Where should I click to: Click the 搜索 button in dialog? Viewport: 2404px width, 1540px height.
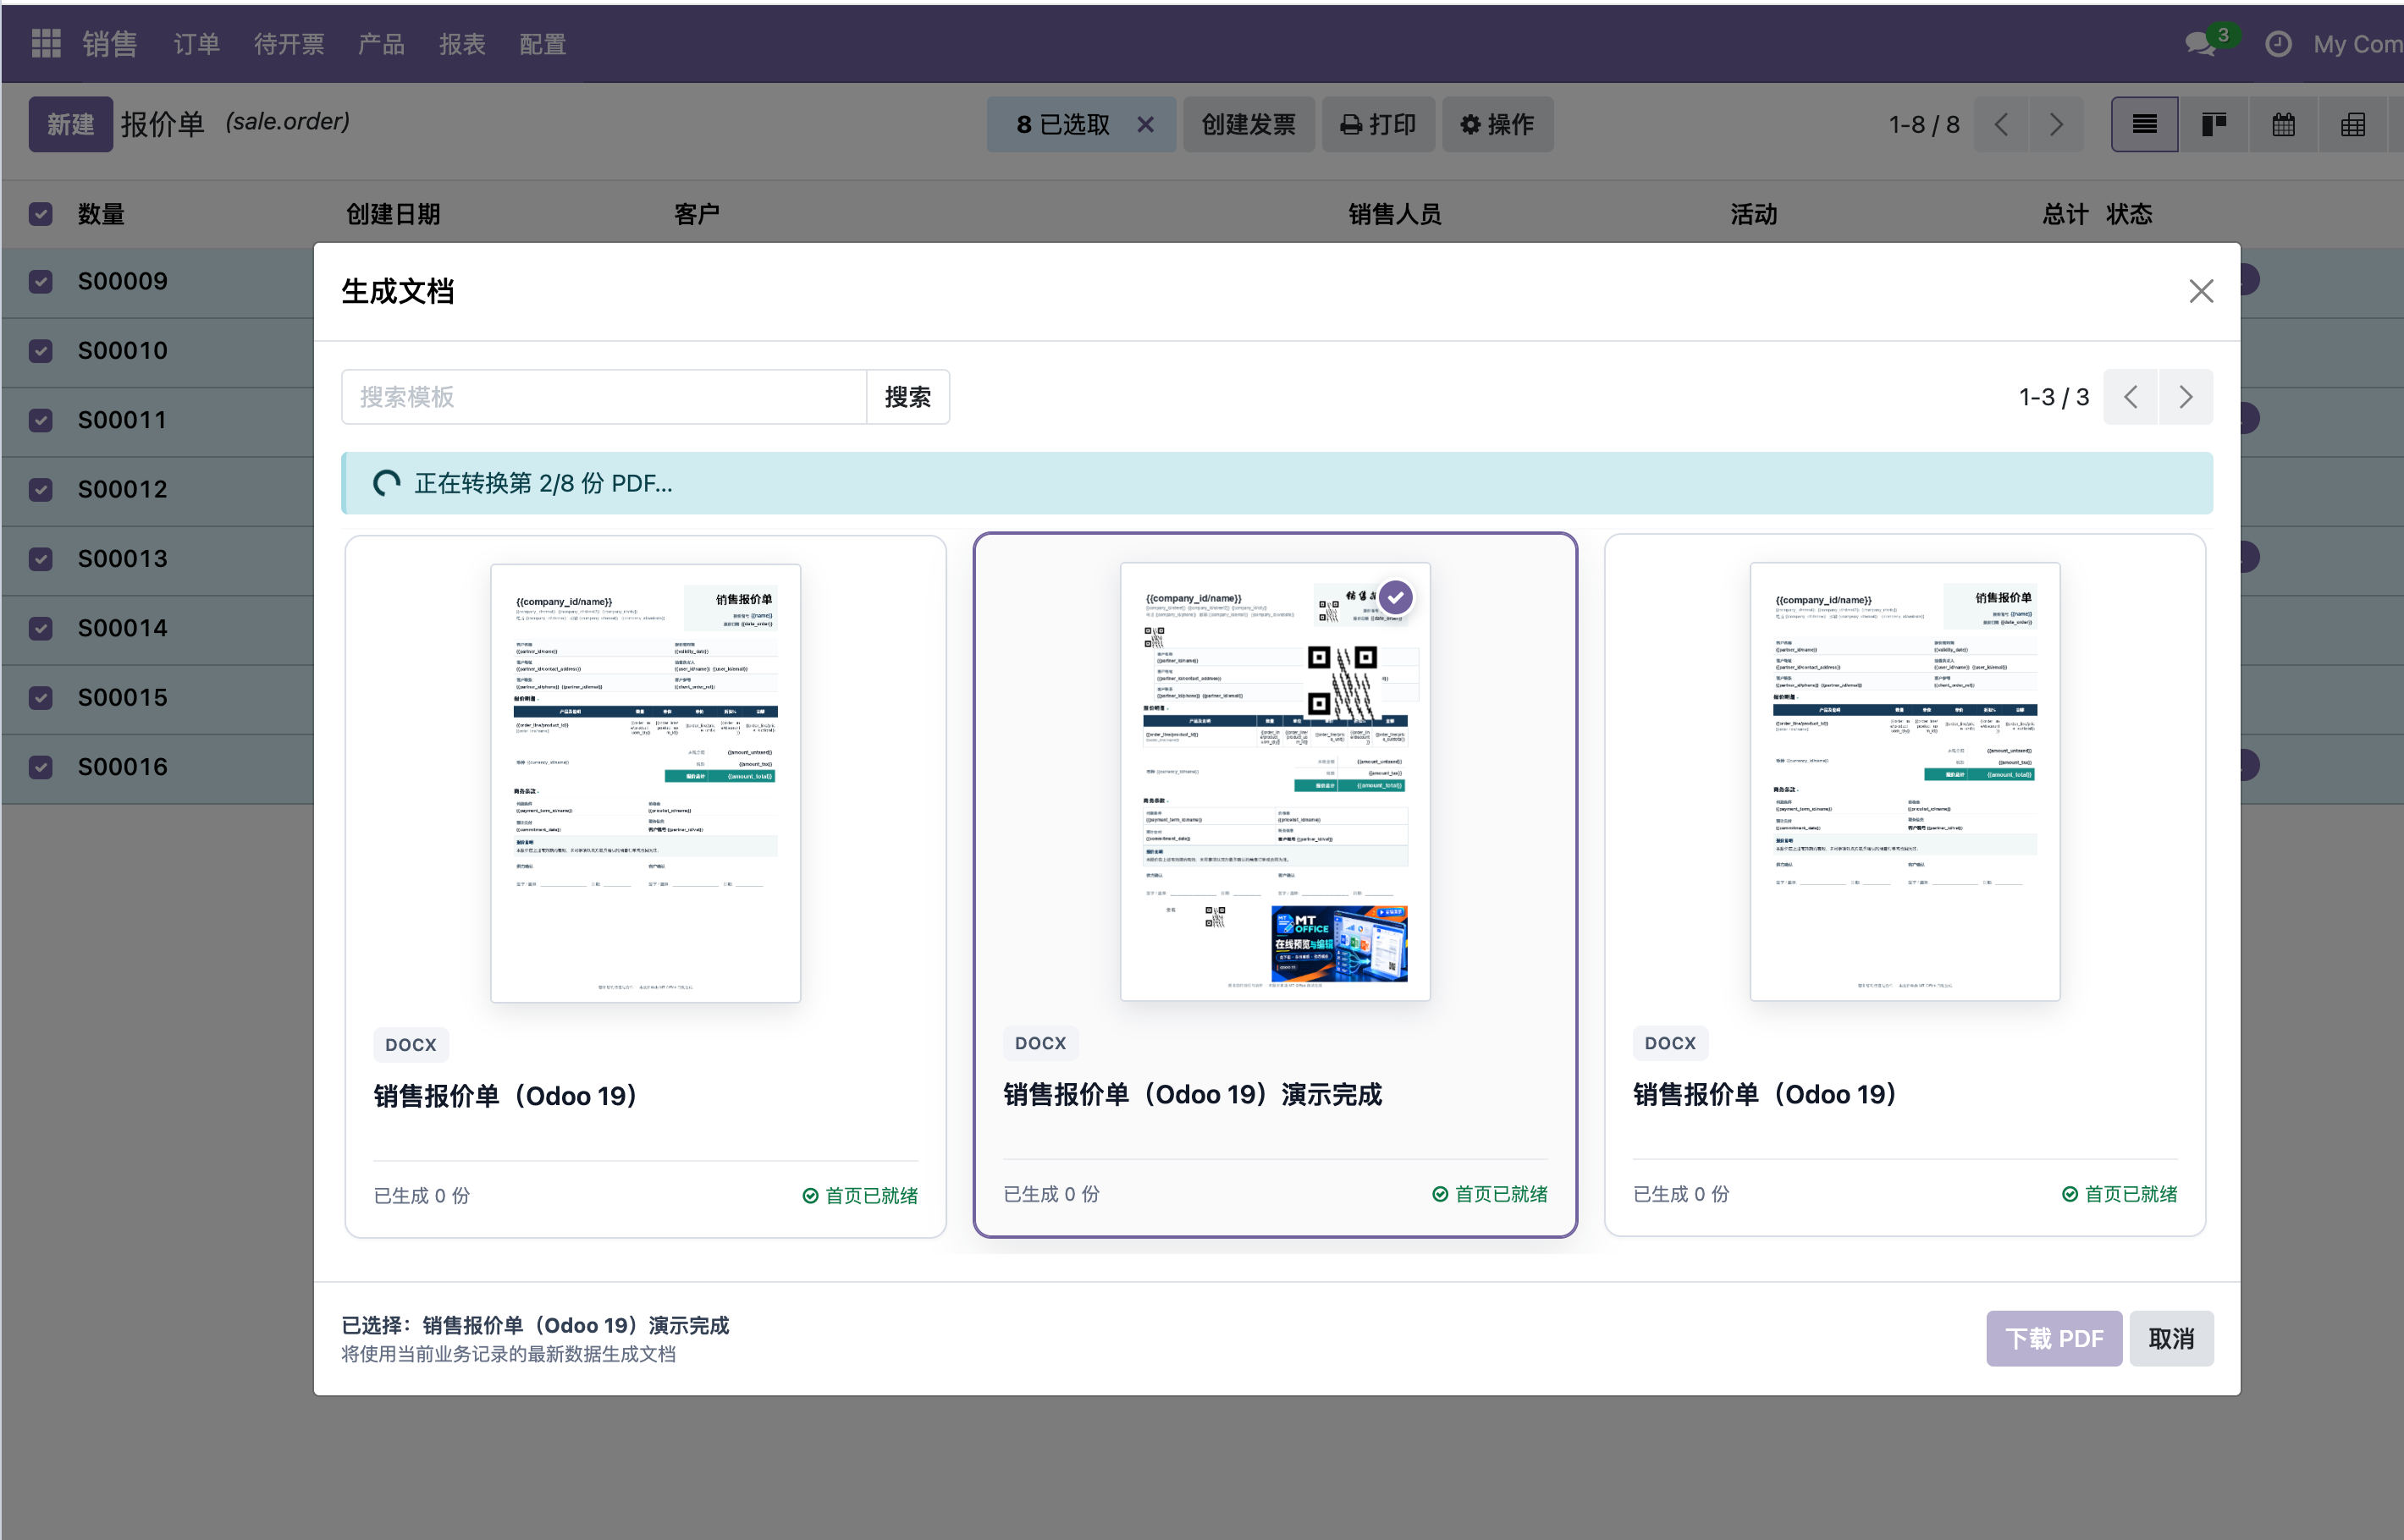pyautogui.click(x=907, y=397)
